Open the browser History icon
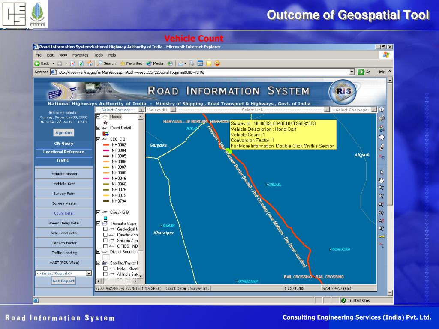This screenshot has height=329, width=439. click(170, 63)
